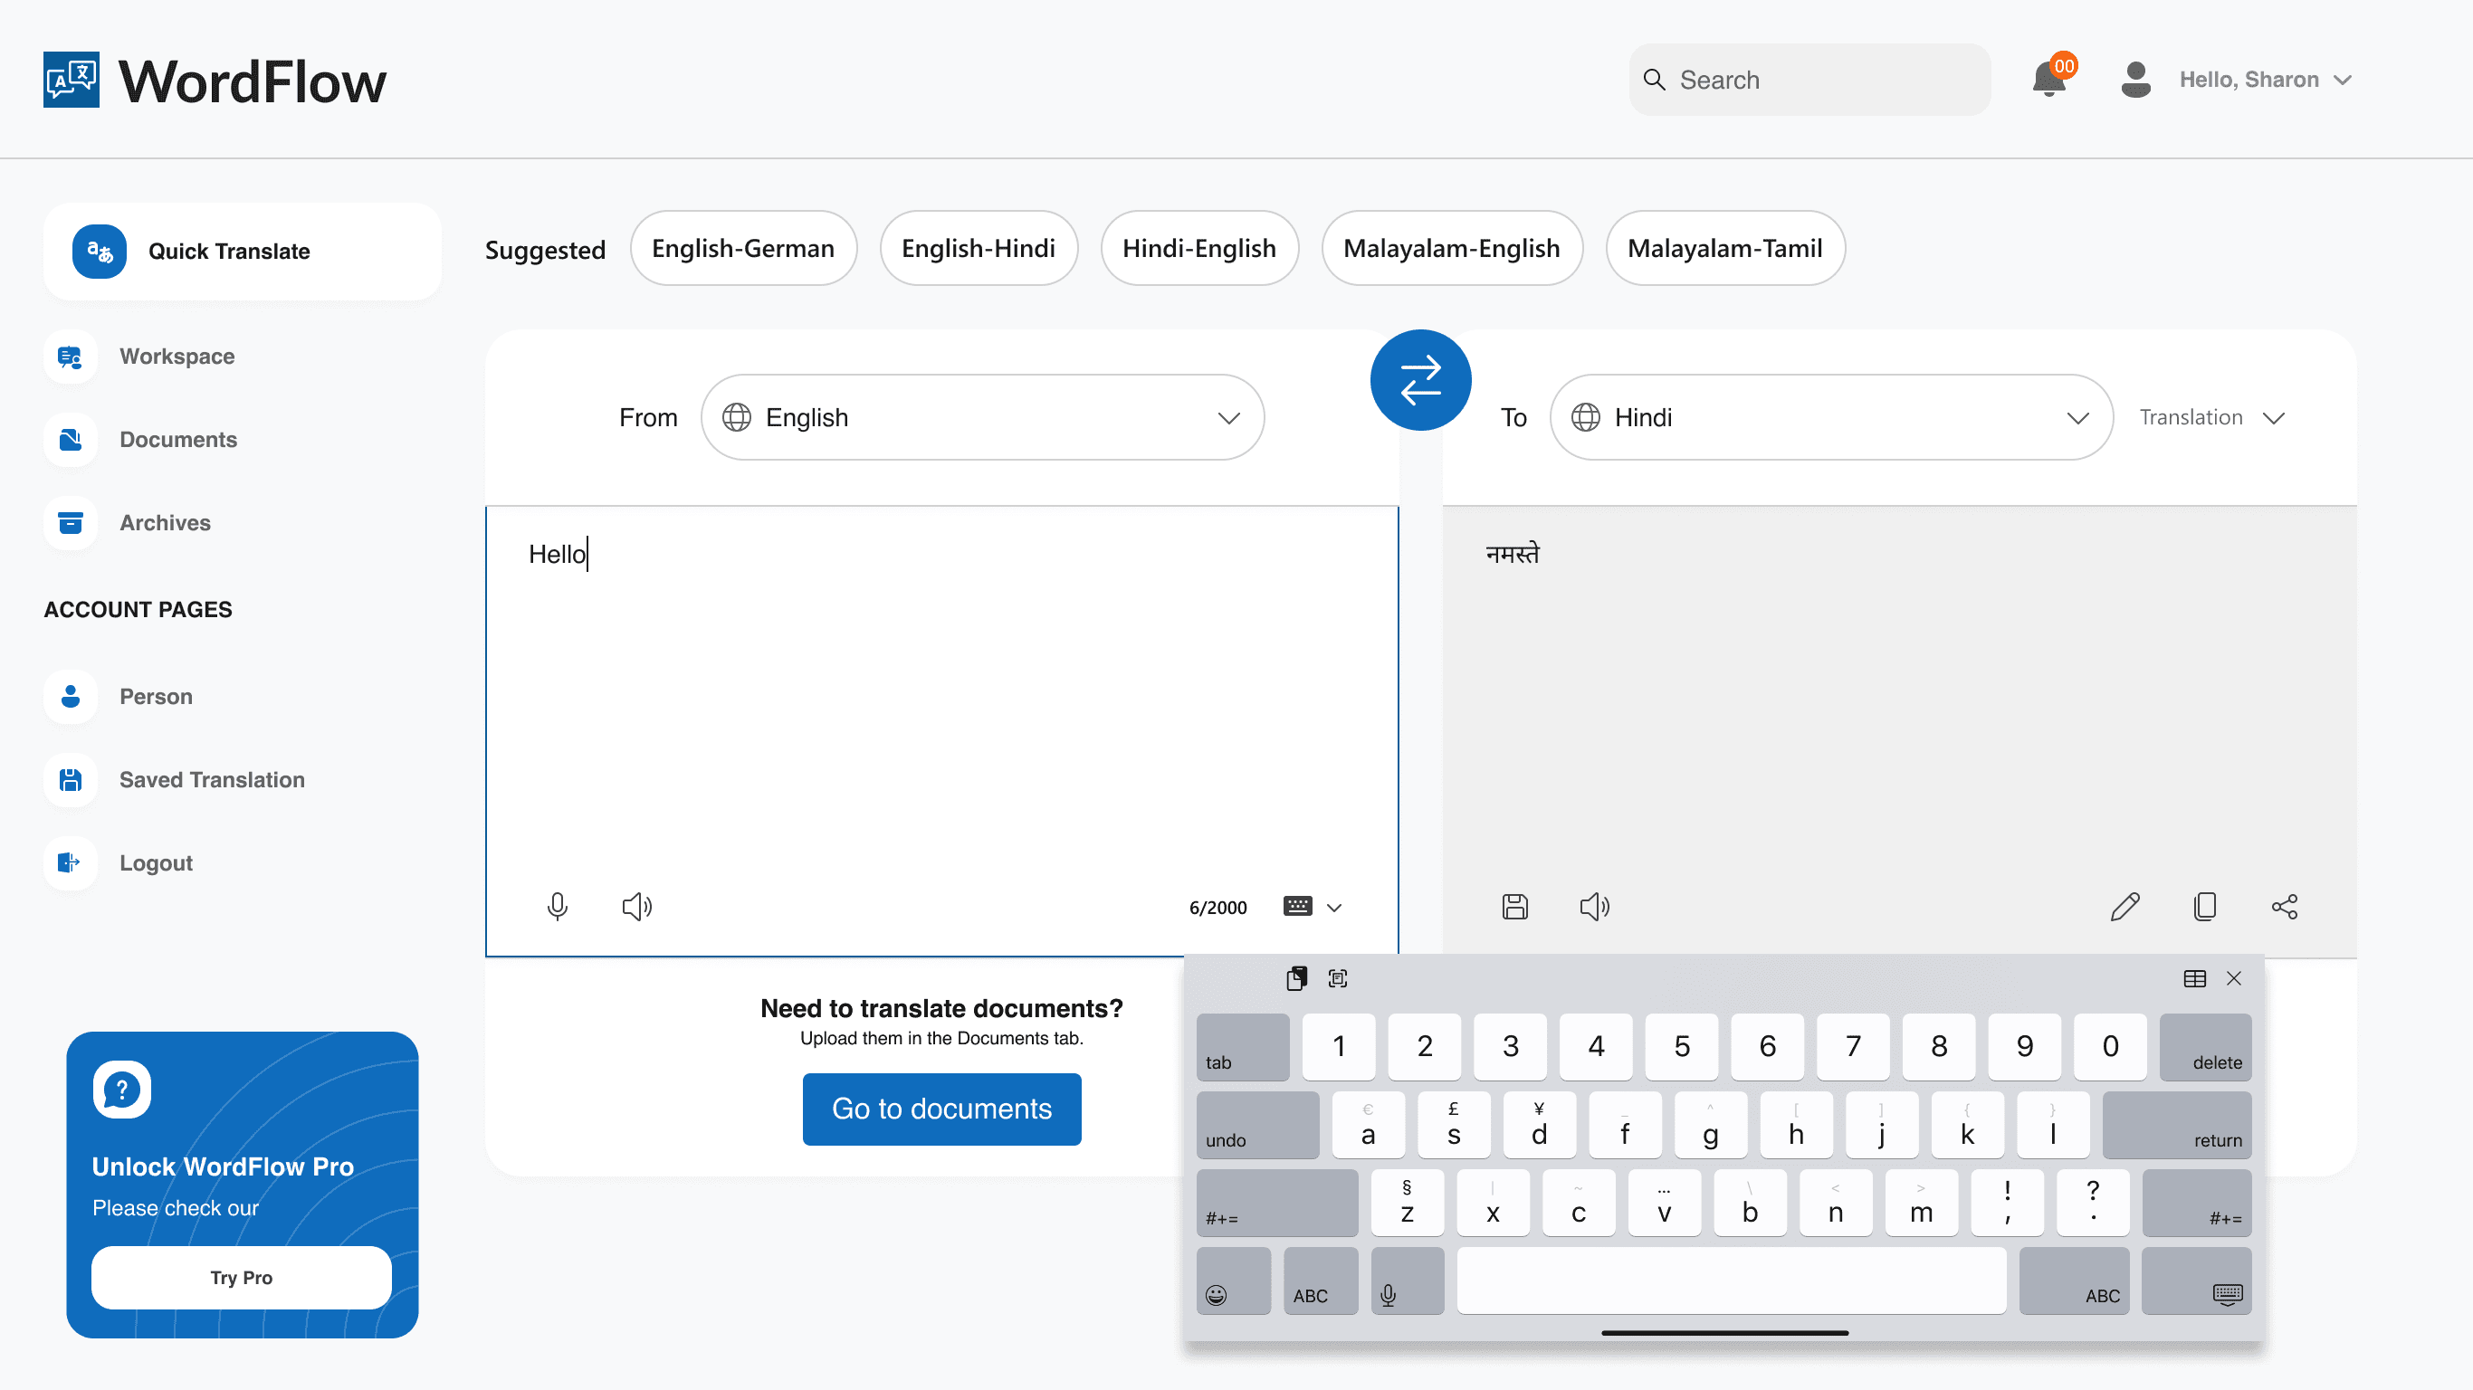Share the translation result
Viewport: 2473px width, 1390px height.
(x=2285, y=906)
